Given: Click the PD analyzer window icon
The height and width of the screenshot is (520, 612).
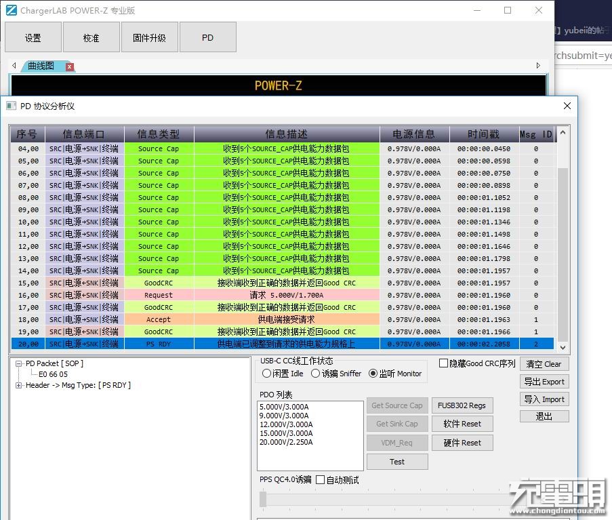Looking at the screenshot, I should click(x=12, y=106).
